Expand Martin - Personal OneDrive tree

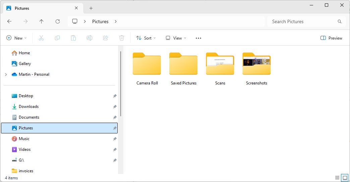click(6, 74)
